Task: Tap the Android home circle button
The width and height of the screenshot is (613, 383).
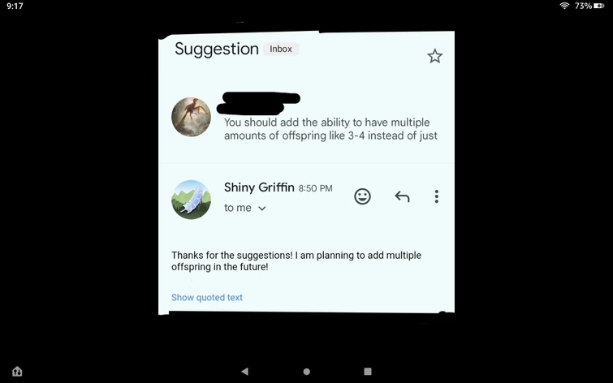Action: click(x=307, y=372)
